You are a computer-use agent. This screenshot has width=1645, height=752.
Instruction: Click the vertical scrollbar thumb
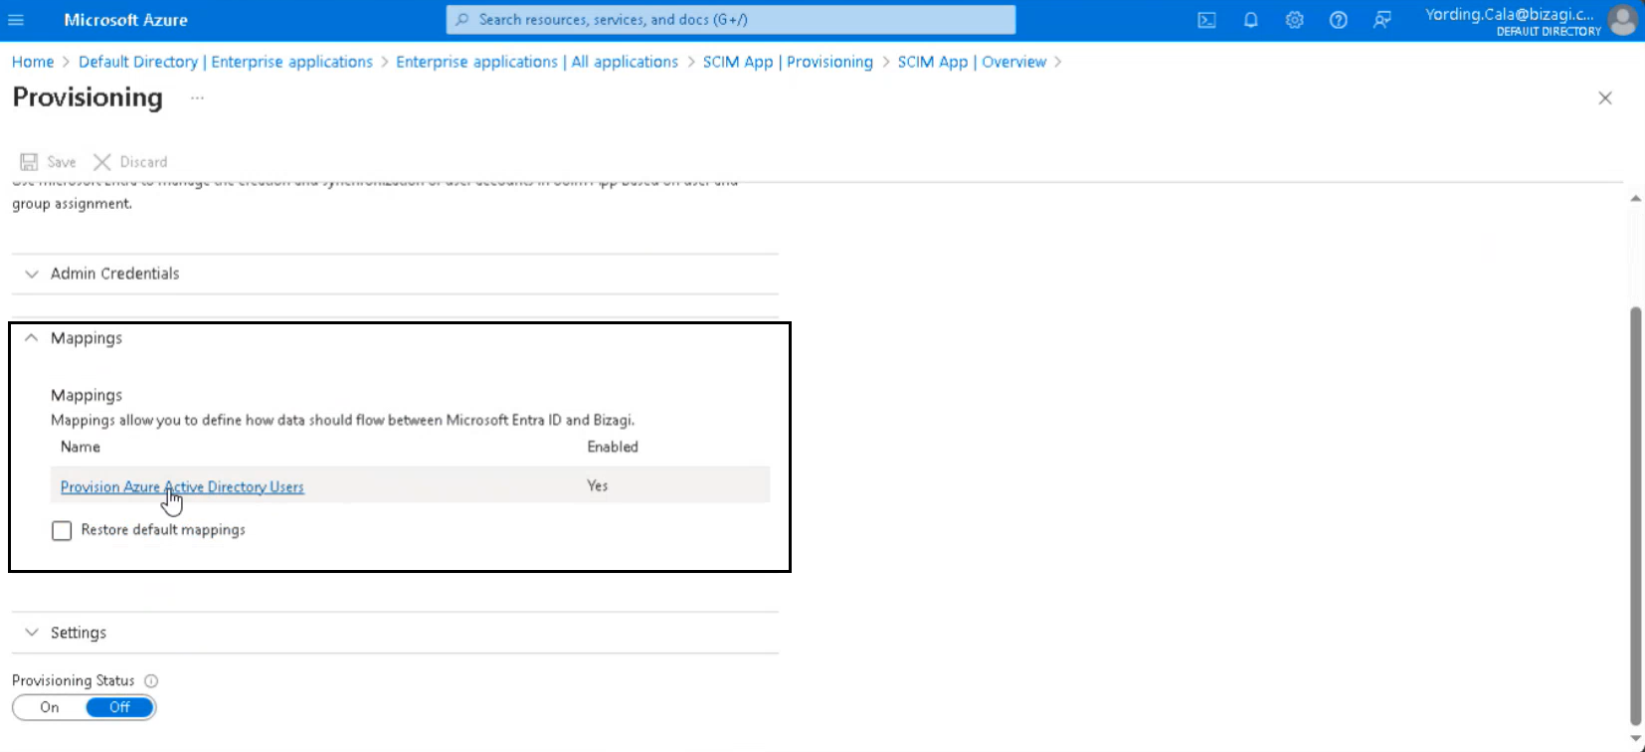[1635, 516]
